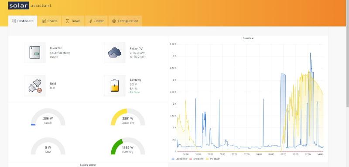The width and height of the screenshot is (349, 167).
Task: Select the Grid plug icon
Action: tap(35, 86)
